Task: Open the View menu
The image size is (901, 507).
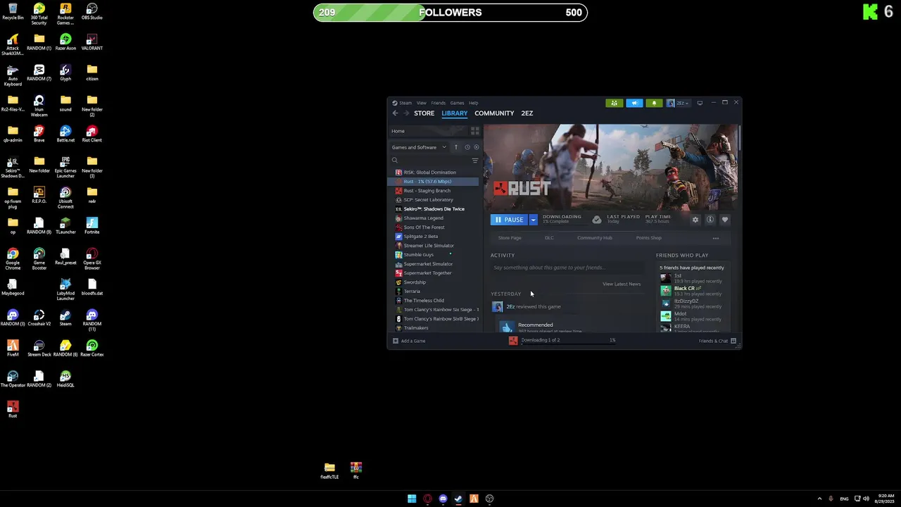Action: click(421, 103)
